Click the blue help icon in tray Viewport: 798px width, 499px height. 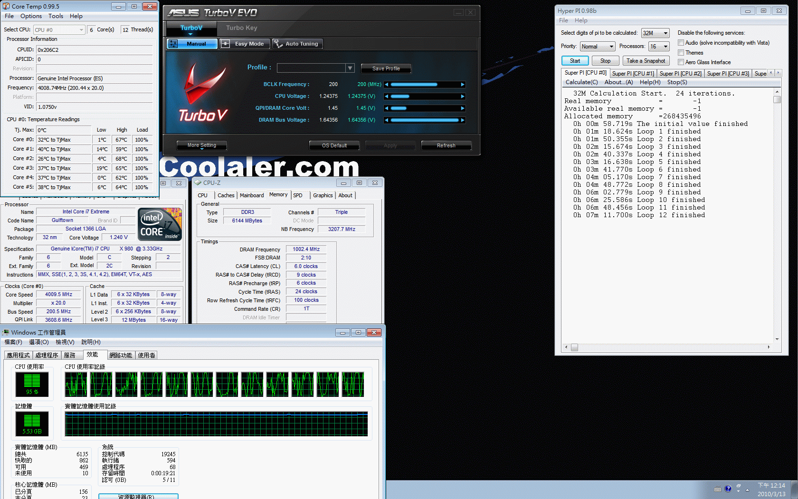(x=728, y=489)
